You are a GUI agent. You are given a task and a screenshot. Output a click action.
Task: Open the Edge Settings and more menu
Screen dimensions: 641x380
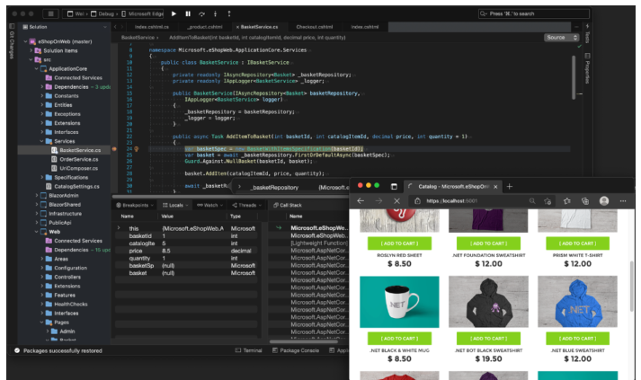[x=623, y=201]
